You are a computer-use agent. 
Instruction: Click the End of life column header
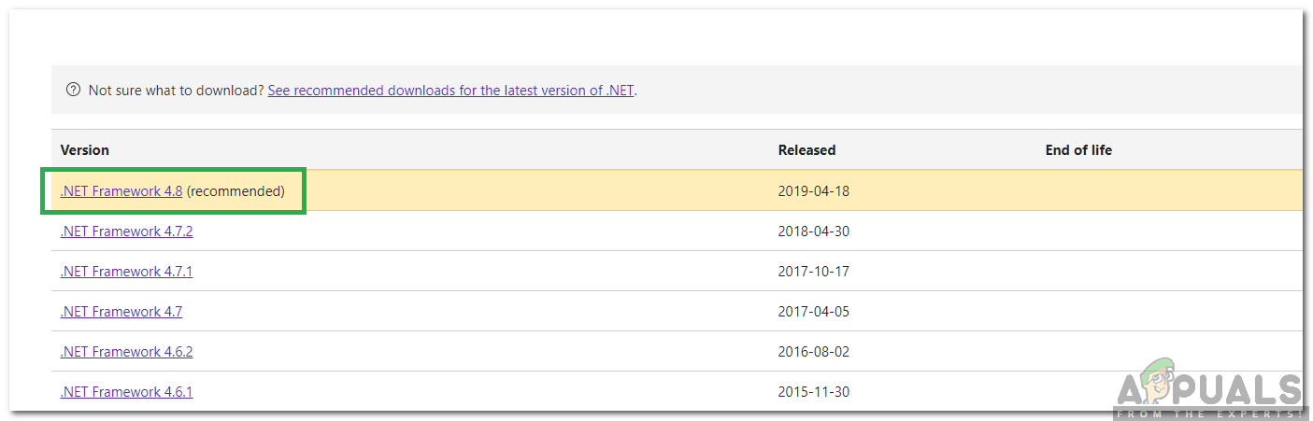pyautogui.click(x=1078, y=150)
